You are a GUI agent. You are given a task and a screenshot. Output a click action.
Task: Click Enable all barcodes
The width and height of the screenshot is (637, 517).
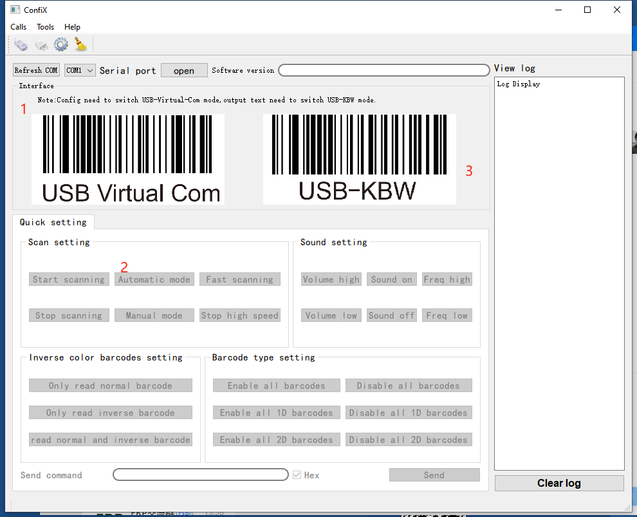coord(276,385)
